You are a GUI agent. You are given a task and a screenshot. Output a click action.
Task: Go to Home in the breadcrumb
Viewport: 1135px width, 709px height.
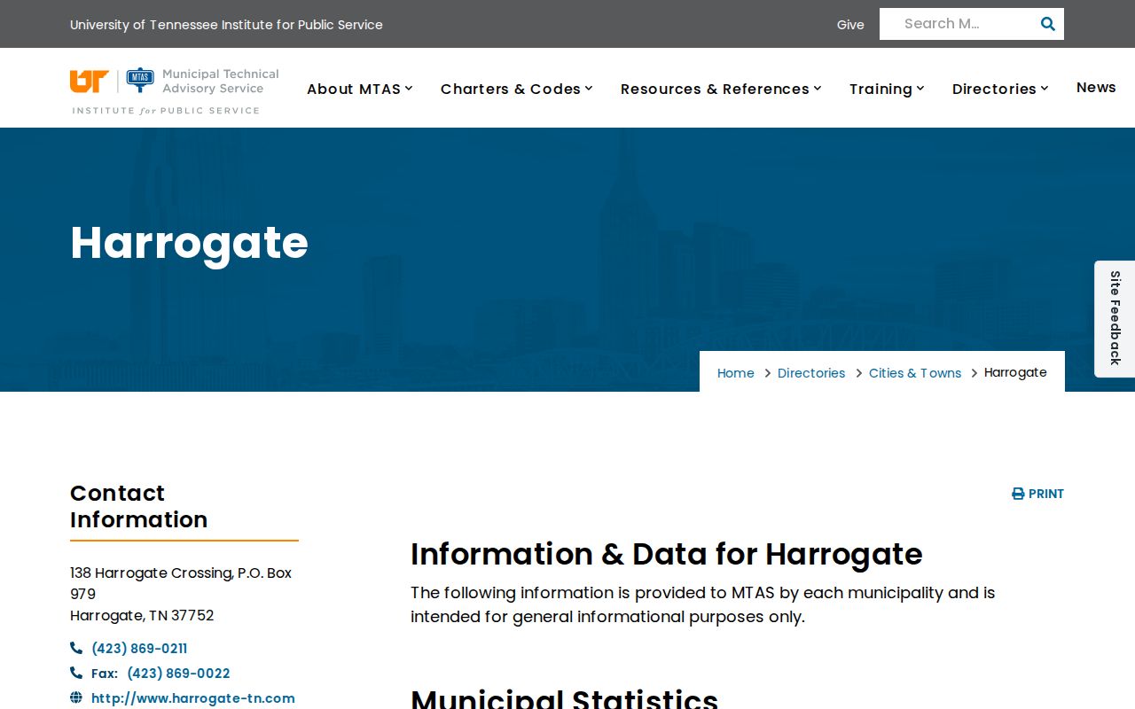pos(736,373)
